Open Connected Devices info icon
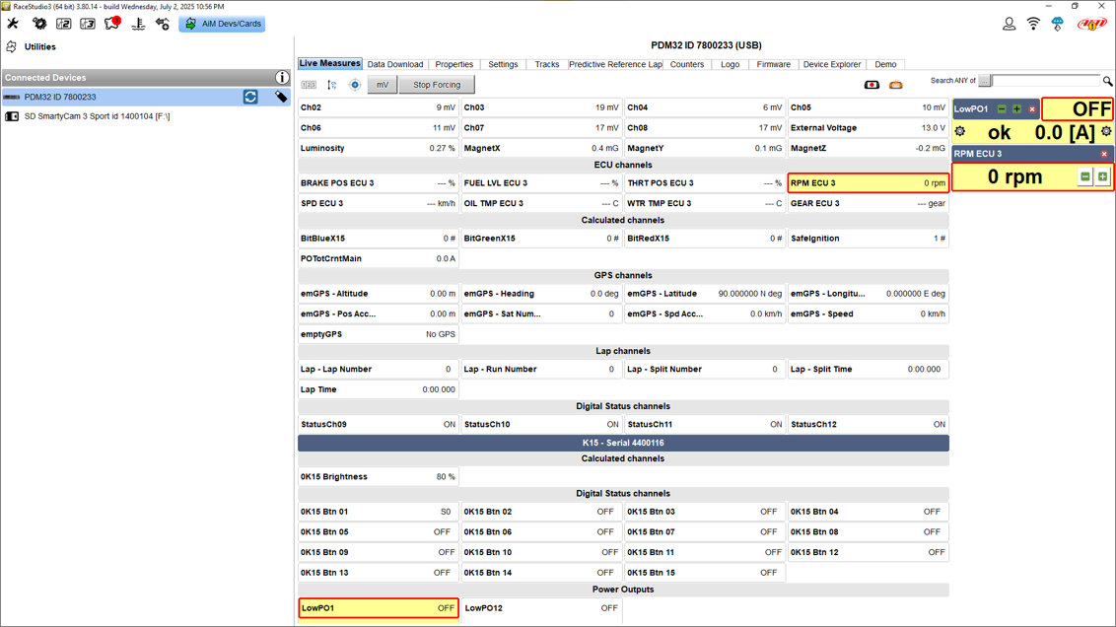1116x627 pixels. (282, 78)
